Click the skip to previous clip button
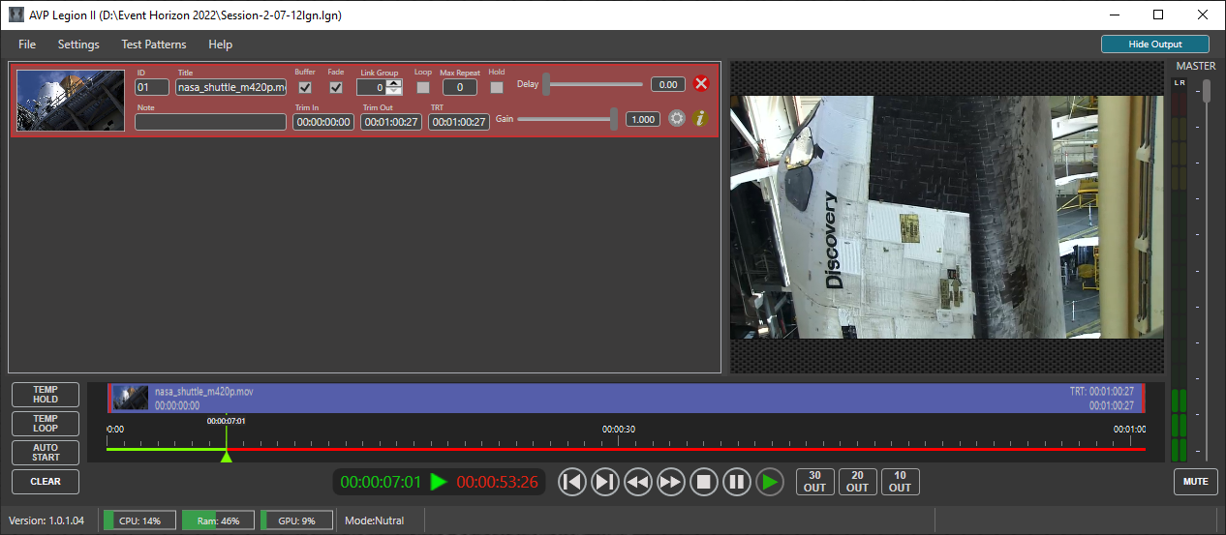The height and width of the screenshot is (535, 1226). click(572, 482)
